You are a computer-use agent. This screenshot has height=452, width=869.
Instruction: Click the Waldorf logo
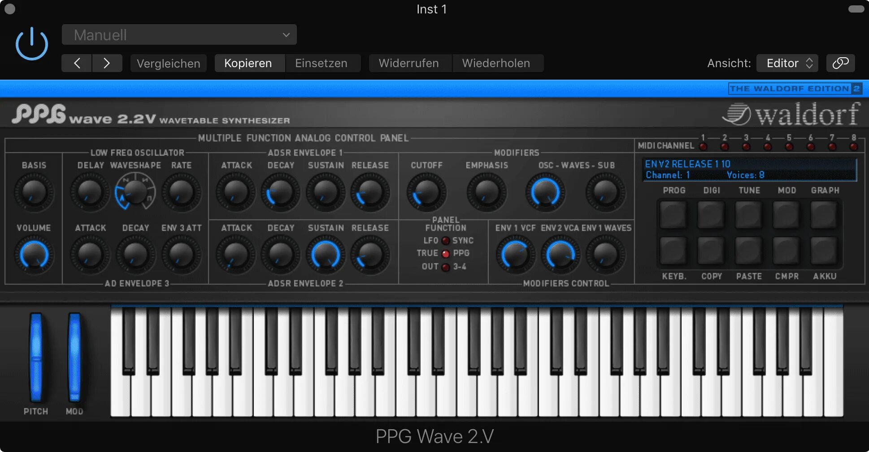(791, 114)
